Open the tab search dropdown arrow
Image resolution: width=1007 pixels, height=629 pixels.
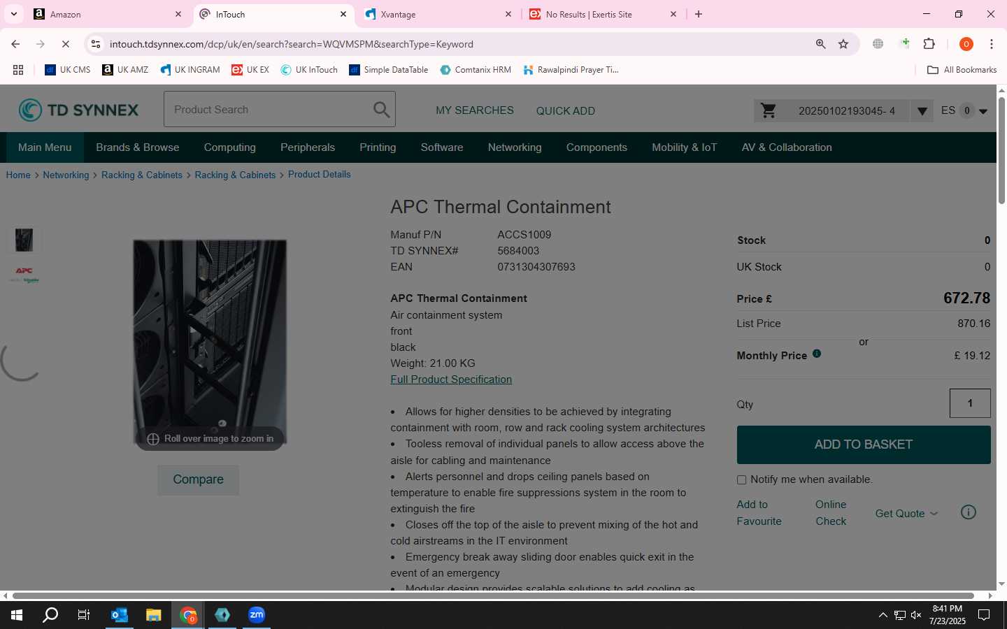[x=13, y=14]
